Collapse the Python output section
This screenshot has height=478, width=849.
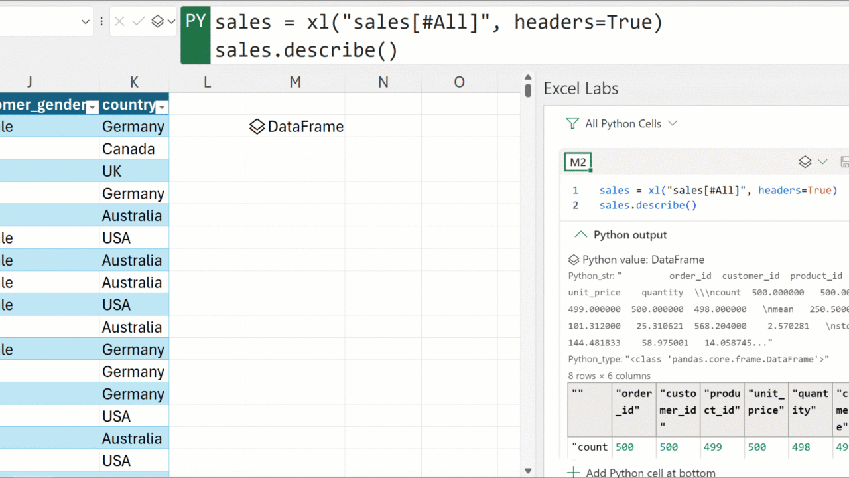pos(581,234)
